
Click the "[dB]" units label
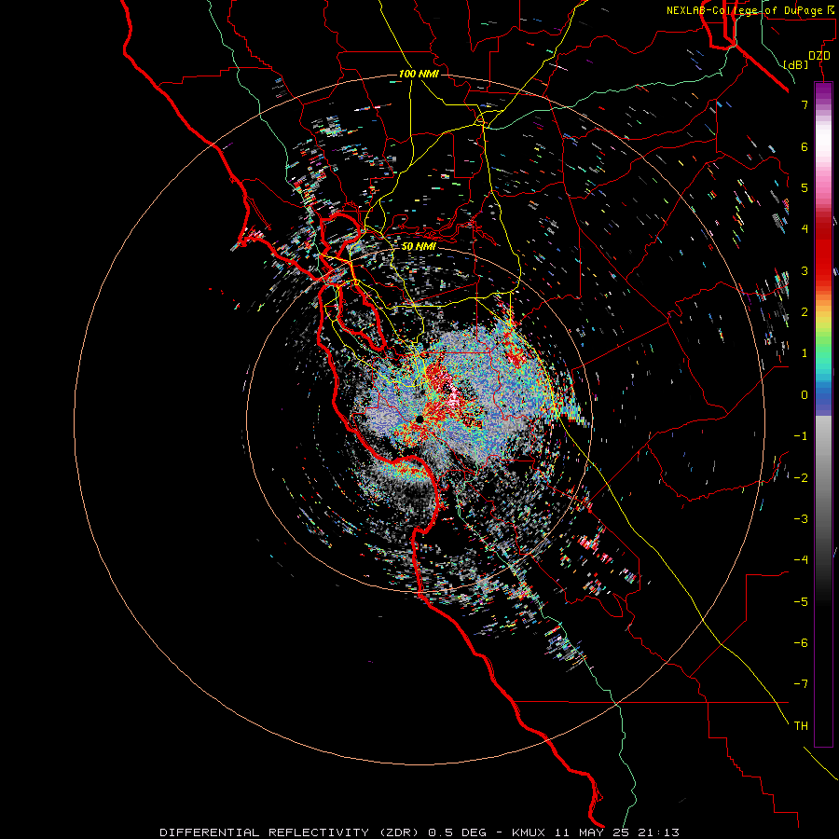pyautogui.click(x=796, y=64)
